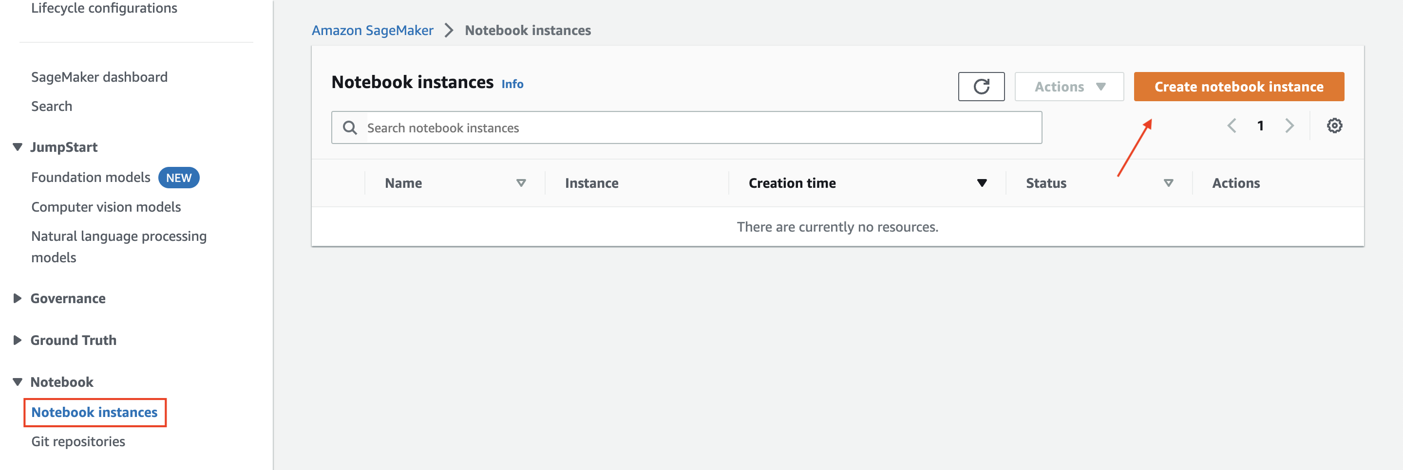Open Notebook instances in the sidebar

95,412
